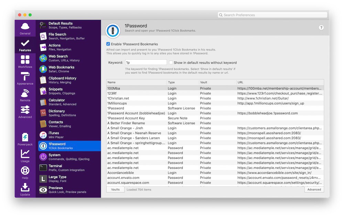This screenshot has width=344, height=217.
Task: Select 1Password Account Key row
Action: point(215,118)
